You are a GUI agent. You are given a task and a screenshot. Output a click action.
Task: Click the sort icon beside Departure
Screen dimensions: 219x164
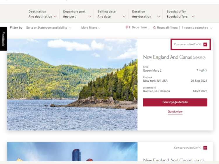click(x=128, y=27)
